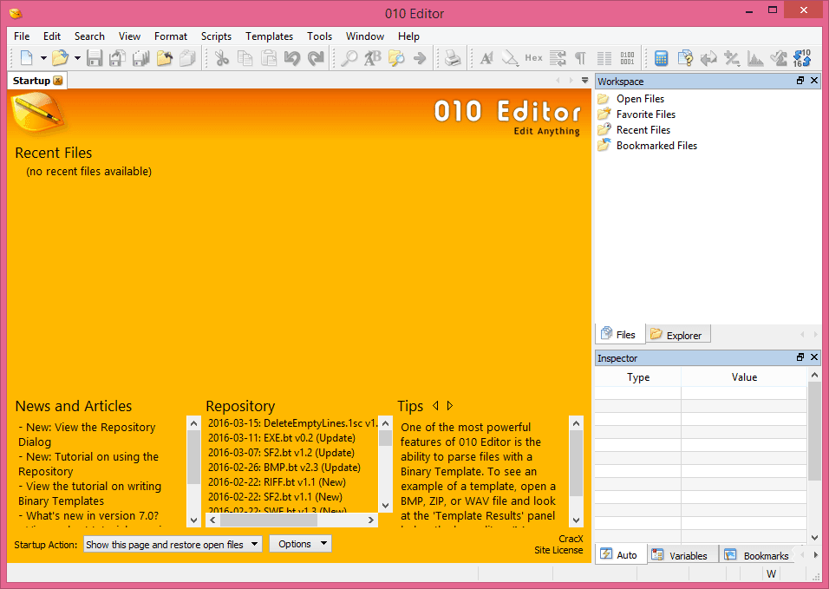
Task: Click the Save All toolbar icon
Action: pyautogui.click(x=140, y=57)
